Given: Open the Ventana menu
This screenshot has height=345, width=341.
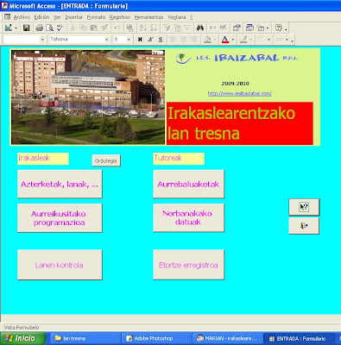Looking at the screenshot, I should [176, 17].
